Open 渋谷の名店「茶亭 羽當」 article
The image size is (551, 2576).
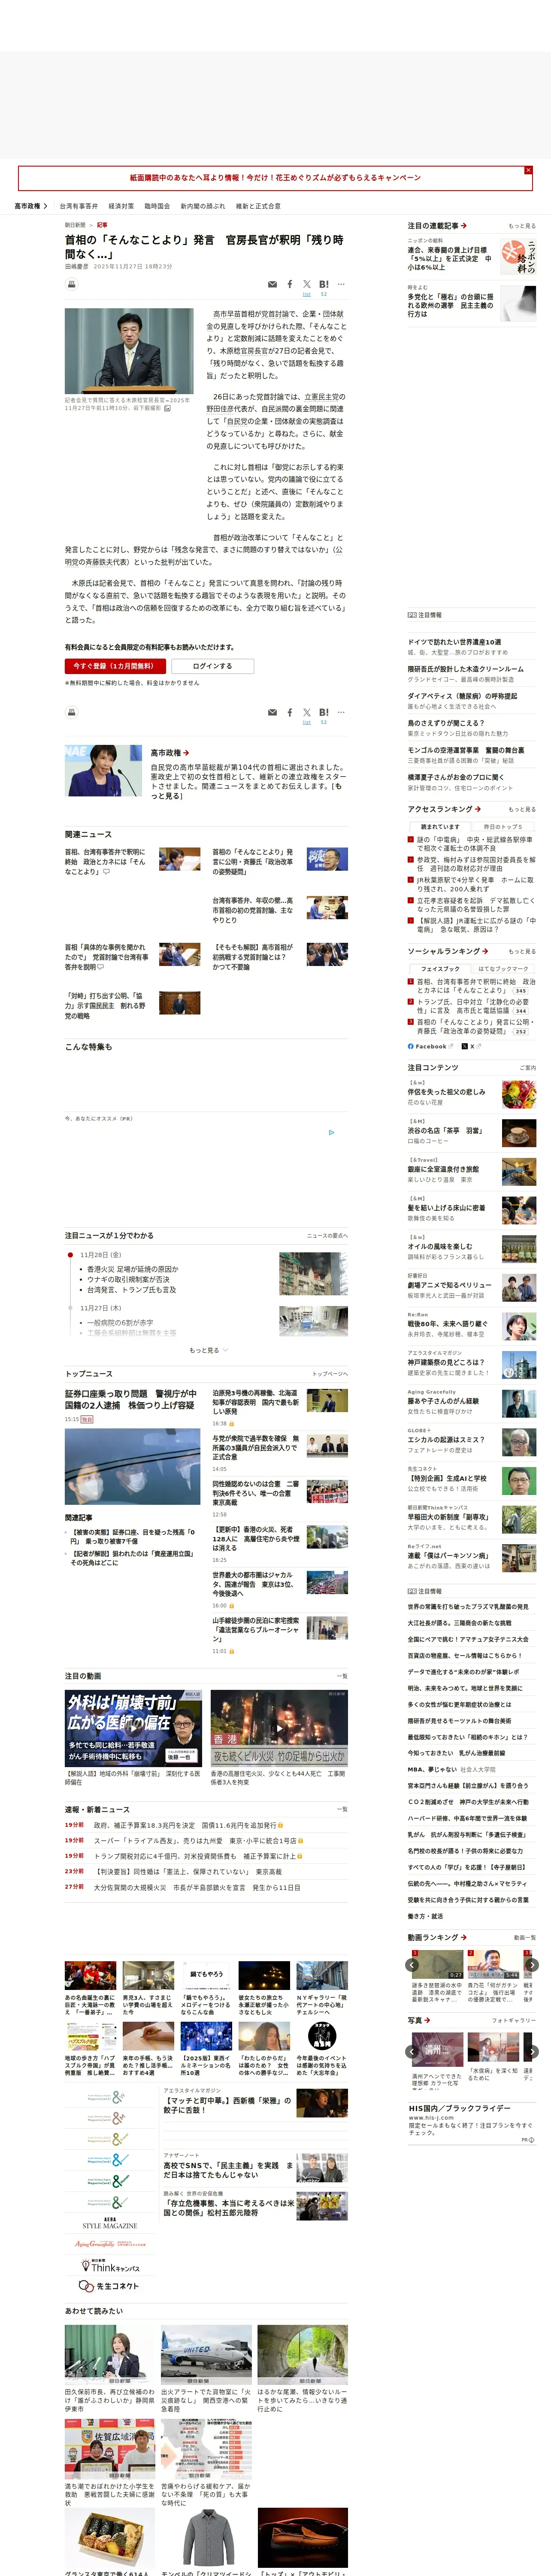(445, 1131)
